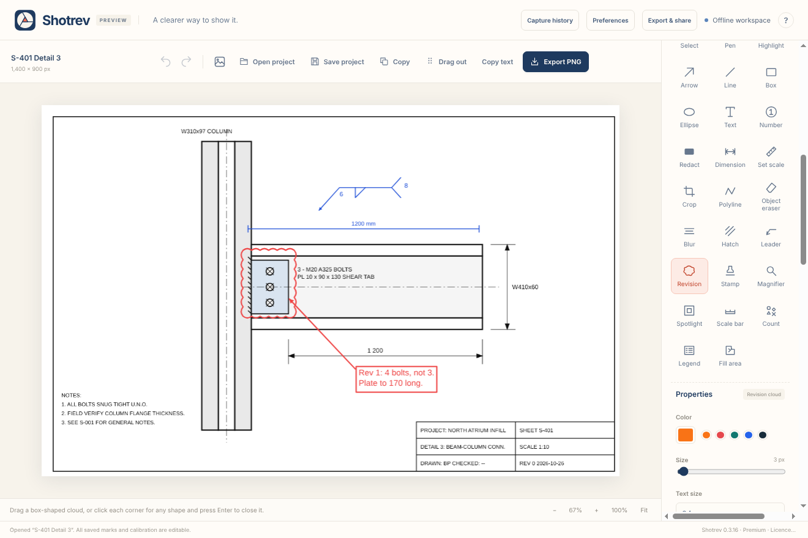Set zoom to 100%
The width and height of the screenshot is (808, 538).
coord(619,510)
